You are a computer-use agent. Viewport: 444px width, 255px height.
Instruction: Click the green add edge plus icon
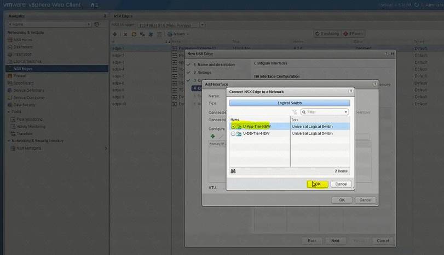pyautogui.click(x=114, y=34)
